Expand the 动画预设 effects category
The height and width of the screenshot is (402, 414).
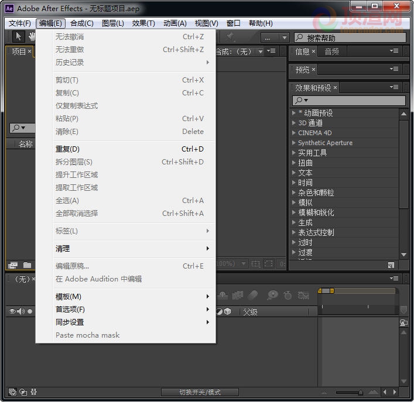tap(293, 113)
